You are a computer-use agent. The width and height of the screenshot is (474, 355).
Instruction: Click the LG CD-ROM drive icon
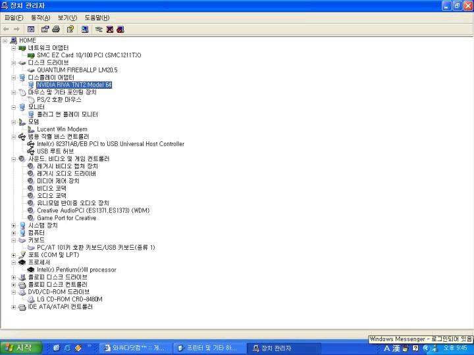(x=31, y=299)
